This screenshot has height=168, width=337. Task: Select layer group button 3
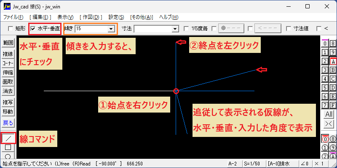(325, 70)
